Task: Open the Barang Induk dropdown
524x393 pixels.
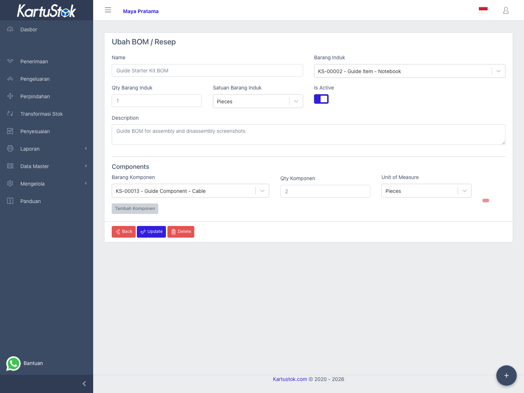Action: (x=410, y=71)
